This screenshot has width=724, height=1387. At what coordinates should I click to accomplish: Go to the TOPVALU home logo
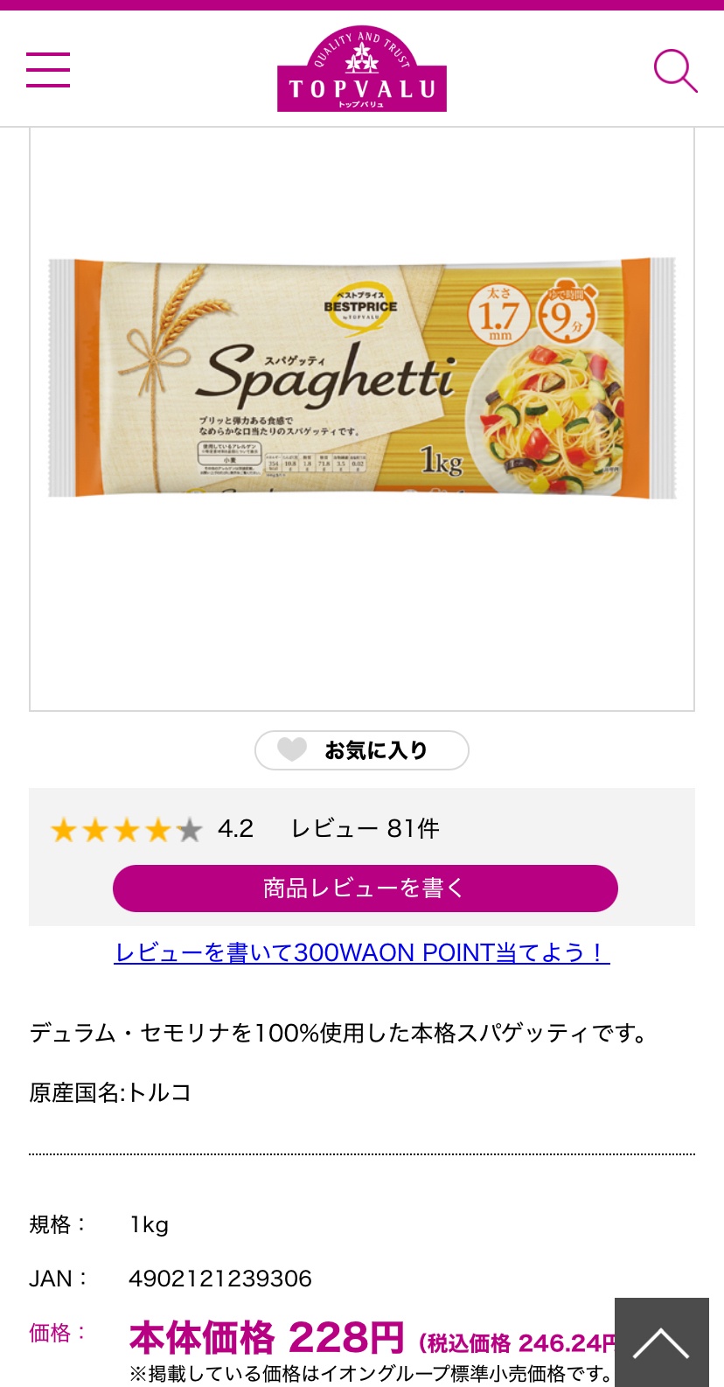[x=361, y=69]
